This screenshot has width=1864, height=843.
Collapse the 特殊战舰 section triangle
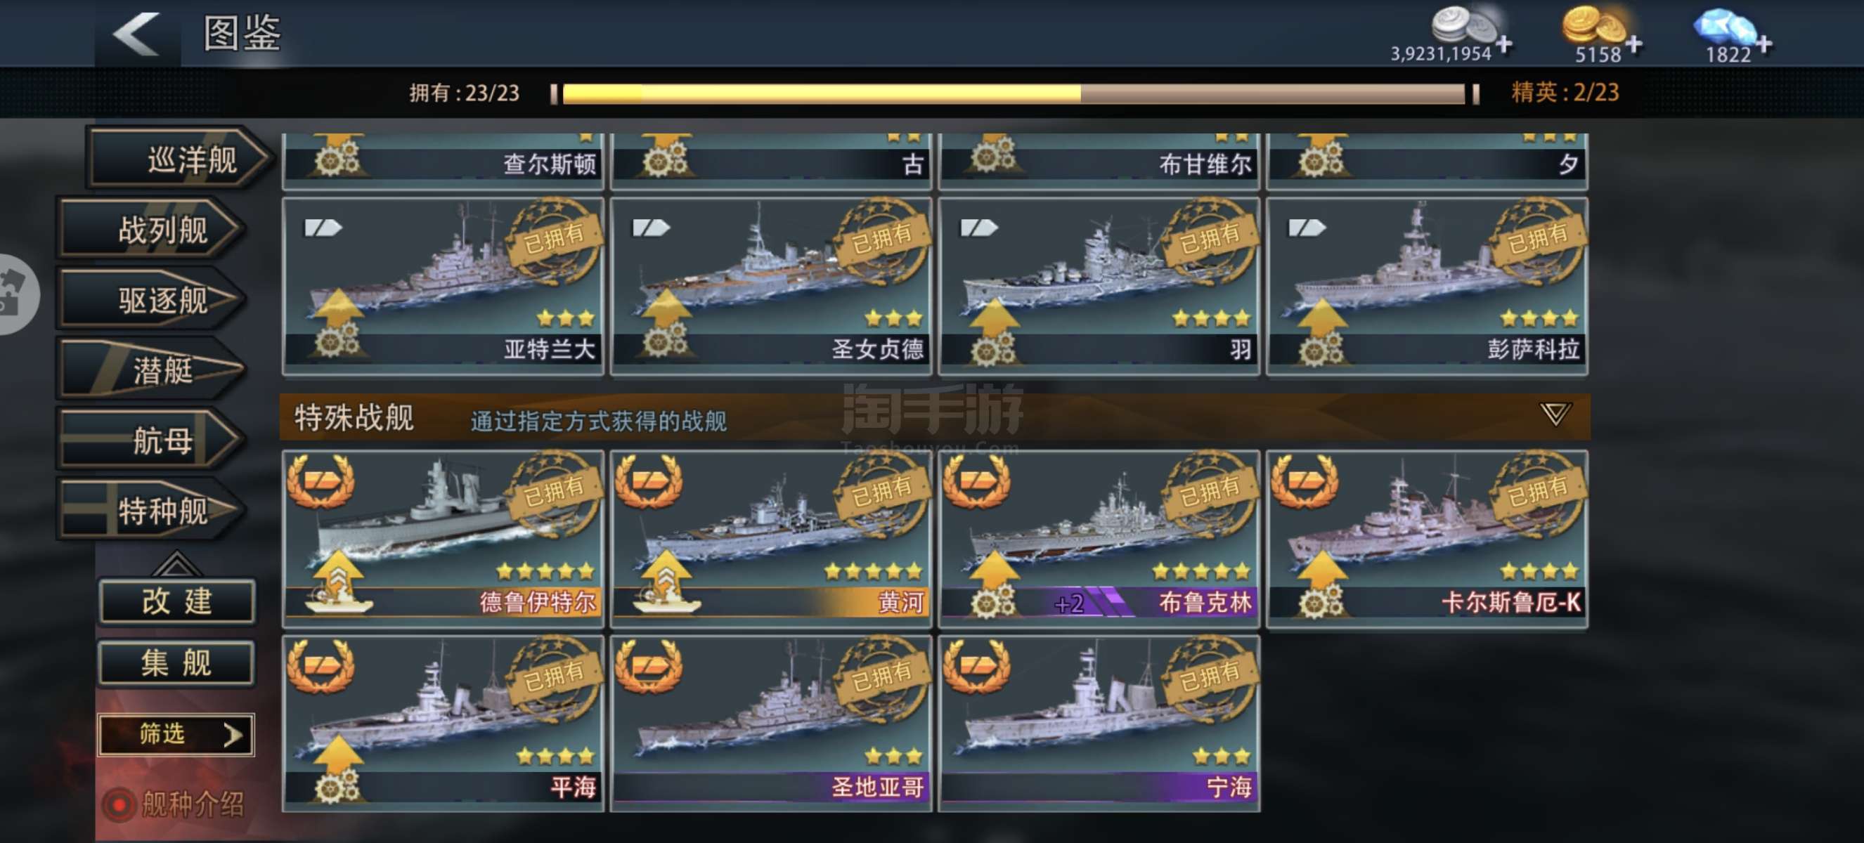point(1554,414)
